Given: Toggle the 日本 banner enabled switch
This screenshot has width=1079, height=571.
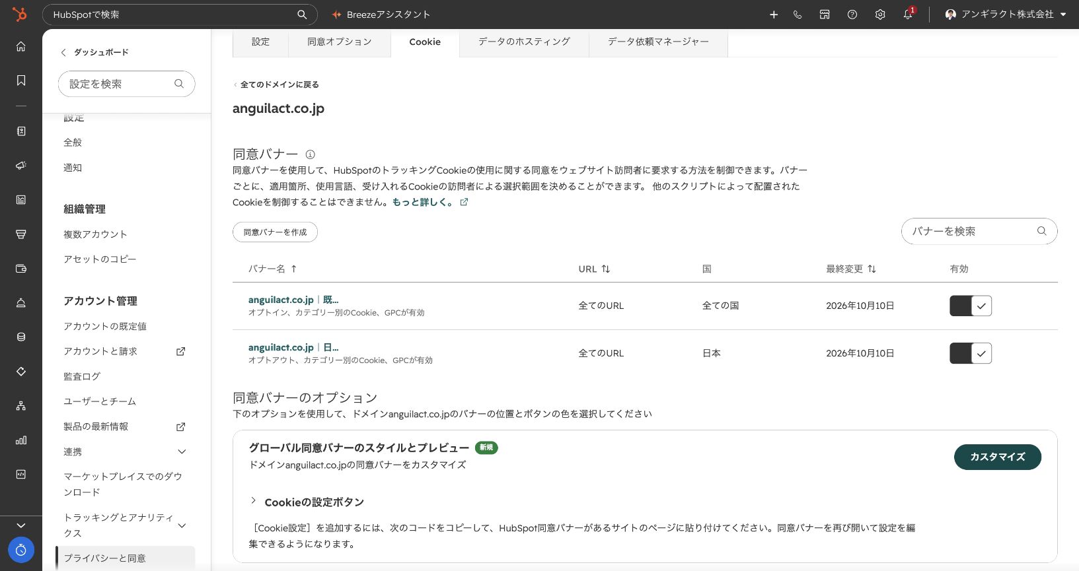Looking at the screenshot, I should (x=971, y=353).
